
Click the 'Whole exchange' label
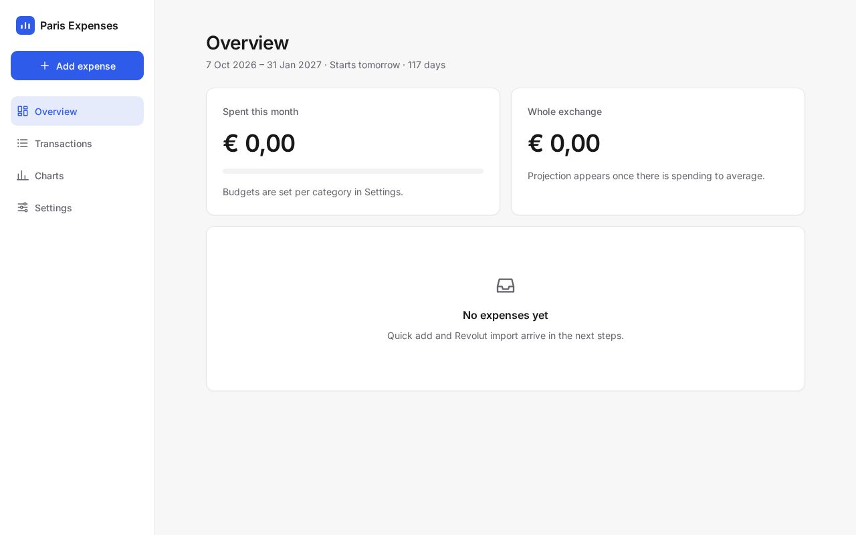564,112
